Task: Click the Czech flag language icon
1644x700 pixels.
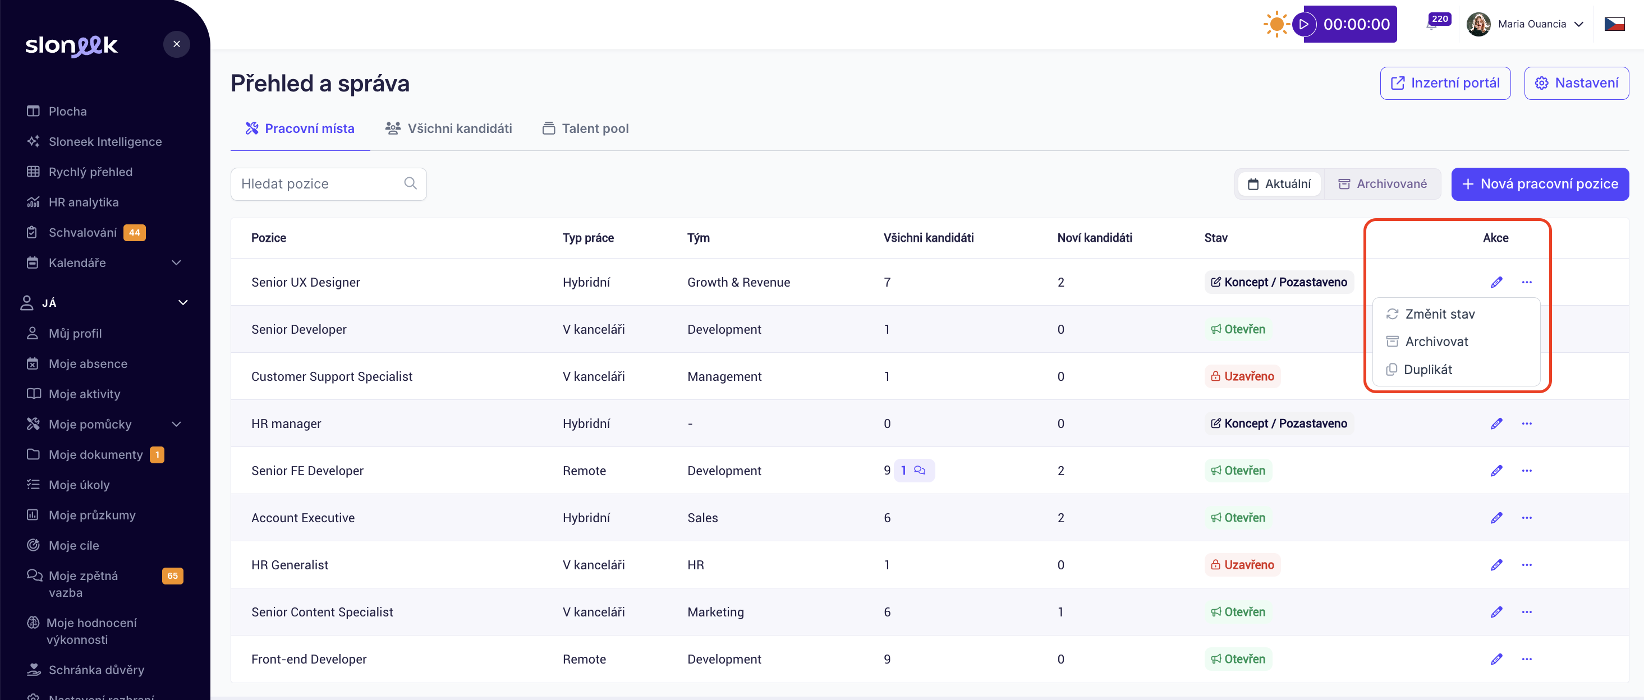Action: 1614,24
